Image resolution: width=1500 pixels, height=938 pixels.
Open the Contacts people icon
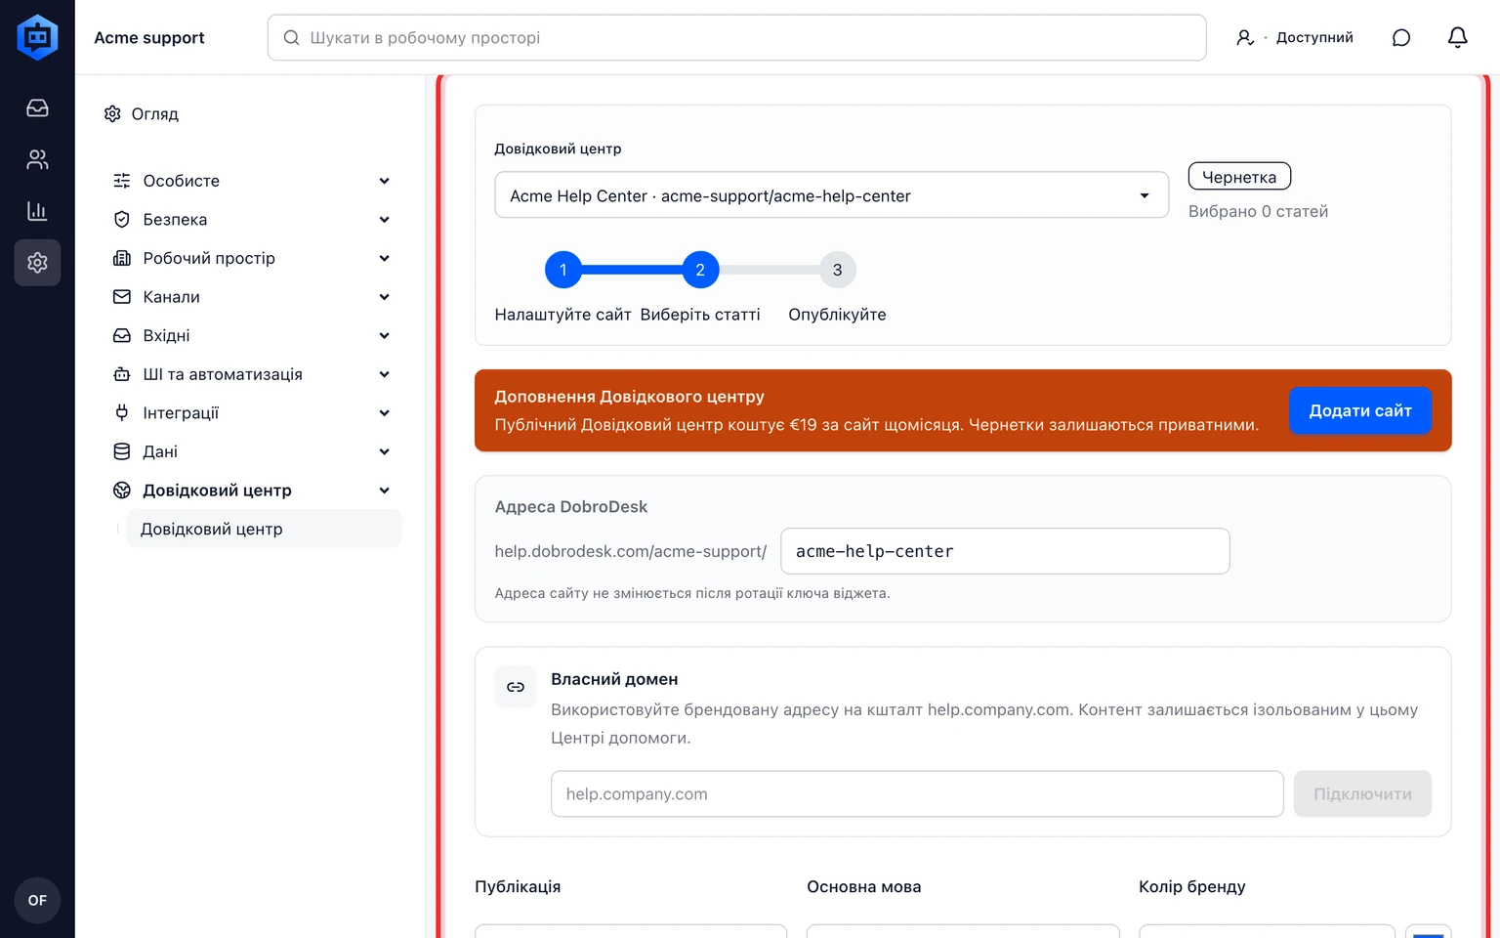37,159
